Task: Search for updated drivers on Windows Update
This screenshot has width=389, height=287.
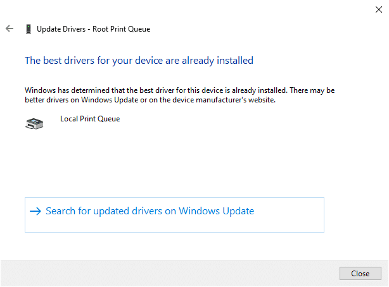Action: point(150,211)
